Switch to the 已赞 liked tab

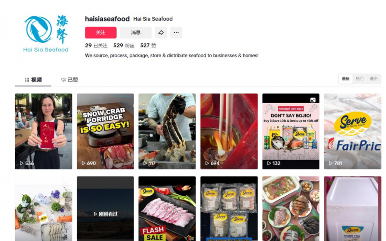(69, 80)
